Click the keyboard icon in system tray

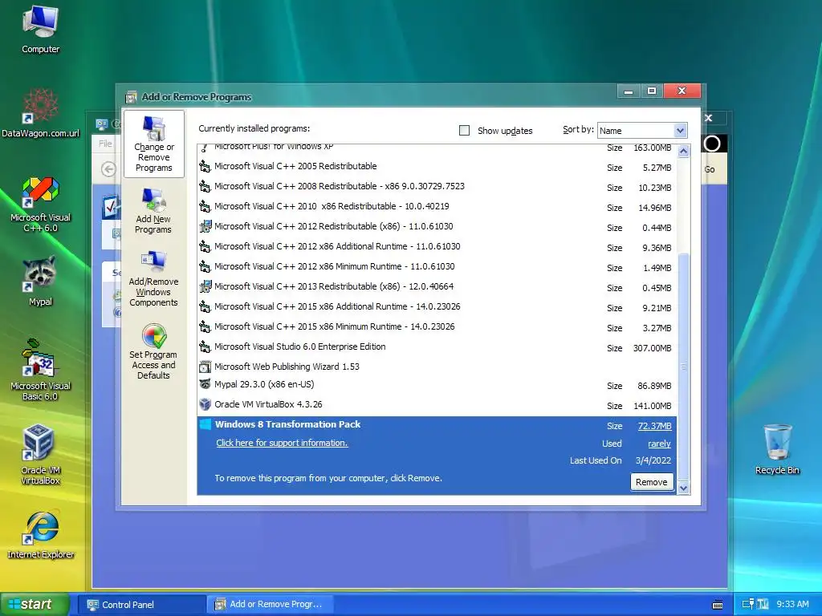click(x=718, y=605)
